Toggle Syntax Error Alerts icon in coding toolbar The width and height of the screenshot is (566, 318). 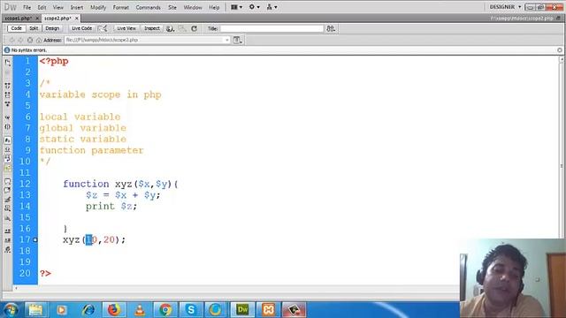[8, 168]
